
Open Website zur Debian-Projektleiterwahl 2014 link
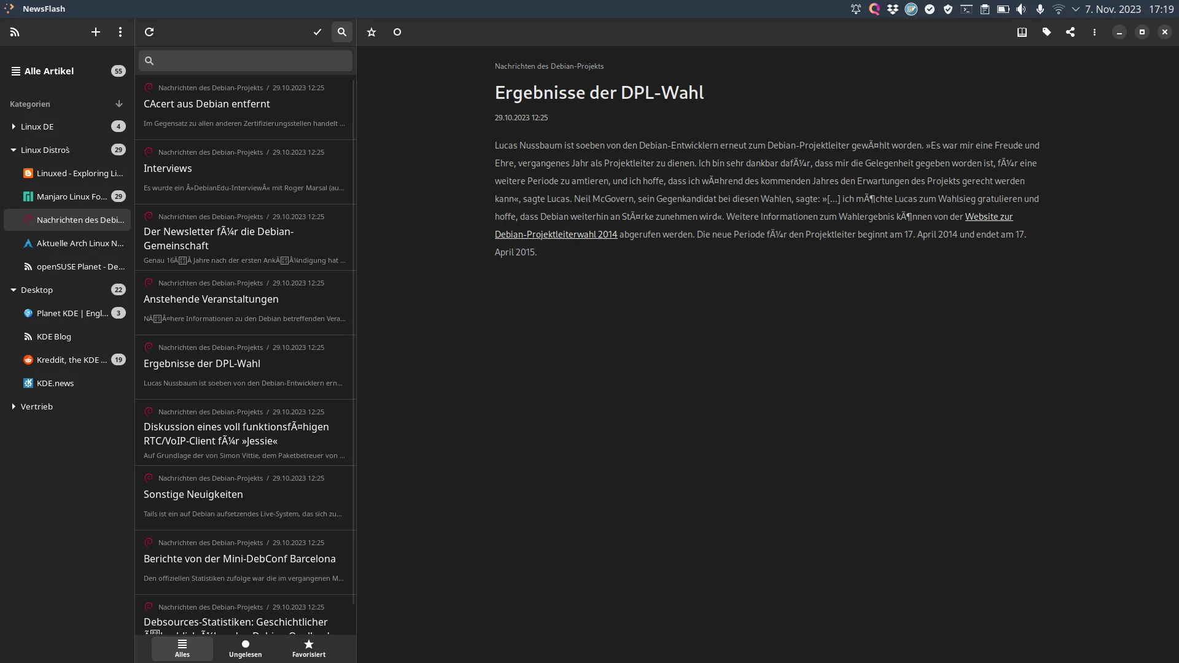(988, 217)
